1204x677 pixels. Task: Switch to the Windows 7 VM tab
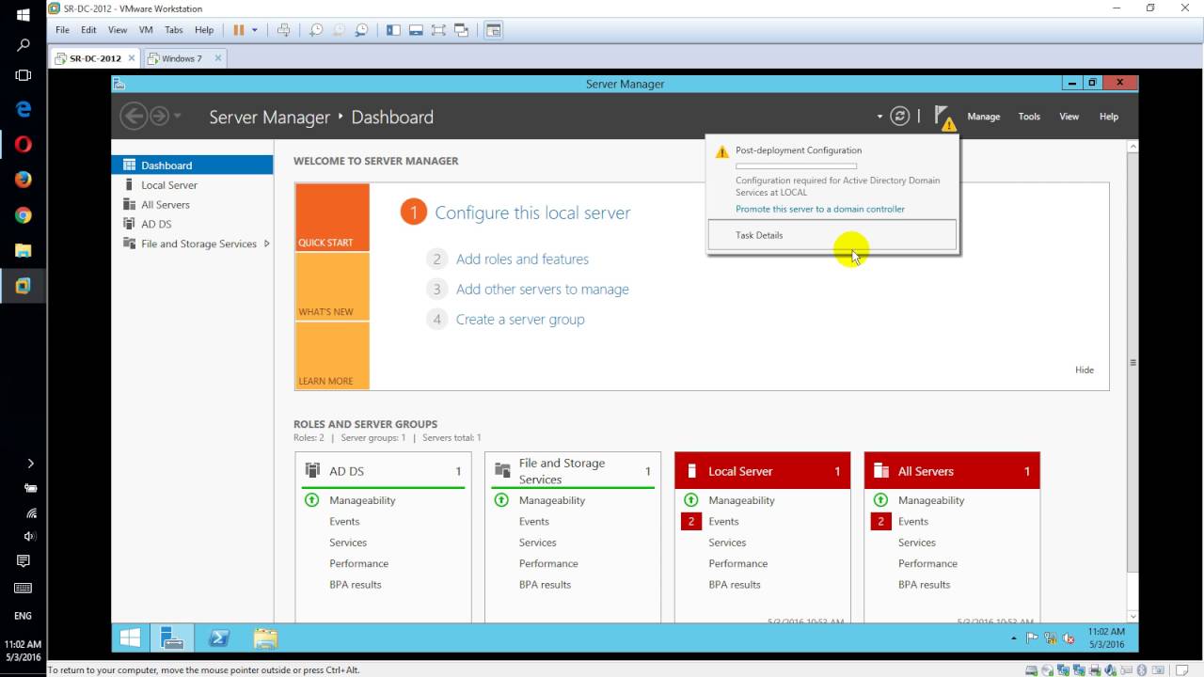point(184,58)
